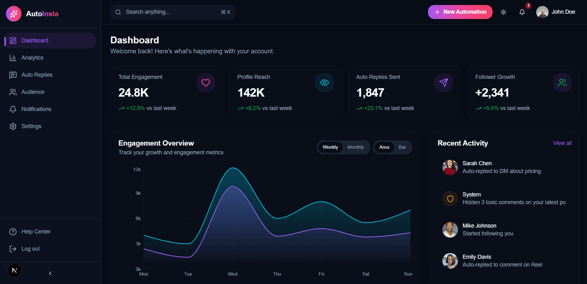The height and width of the screenshot is (284, 587).
Task: Click the eye icon on Profile Reach card
Action: point(324,82)
